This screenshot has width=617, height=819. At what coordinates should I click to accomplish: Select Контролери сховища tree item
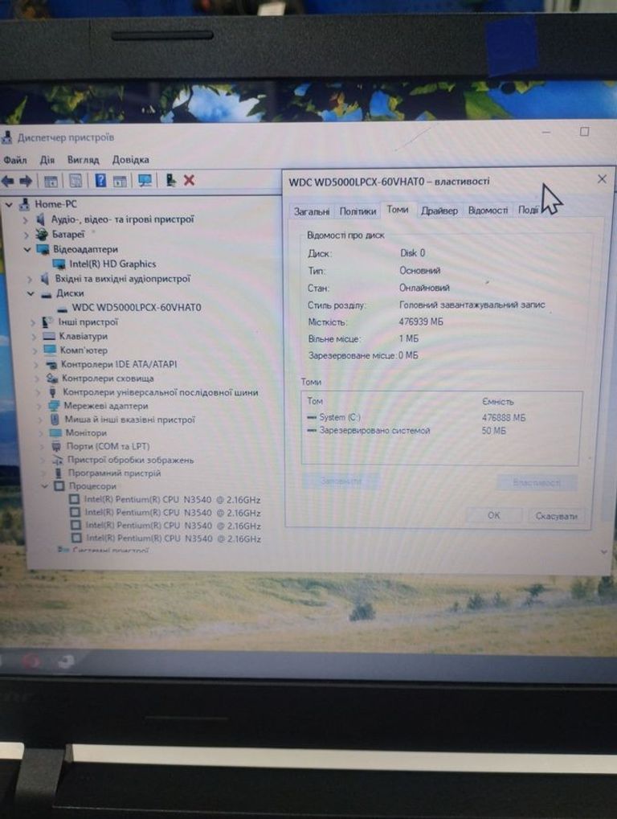tap(108, 379)
